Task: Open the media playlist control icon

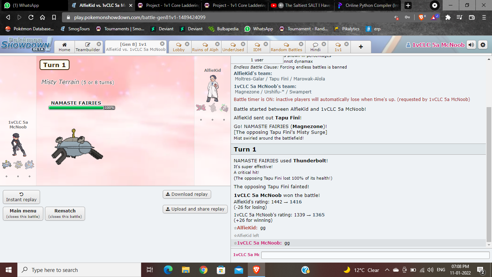Action: click(x=460, y=17)
